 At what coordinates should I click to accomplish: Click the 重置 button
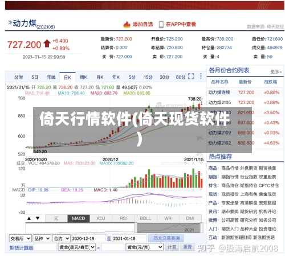point(188,247)
